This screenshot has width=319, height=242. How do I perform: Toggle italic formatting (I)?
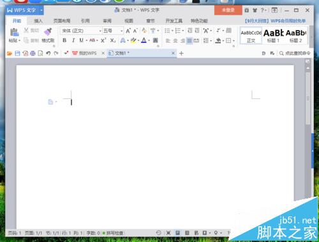click(x=73, y=40)
